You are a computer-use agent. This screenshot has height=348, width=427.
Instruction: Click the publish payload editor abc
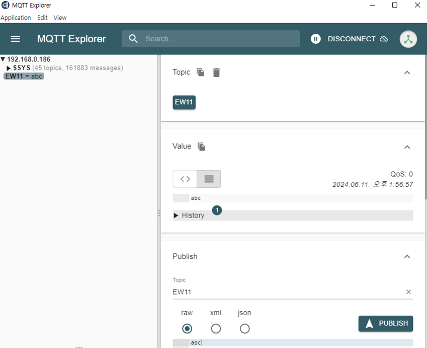pyautogui.click(x=293, y=343)
